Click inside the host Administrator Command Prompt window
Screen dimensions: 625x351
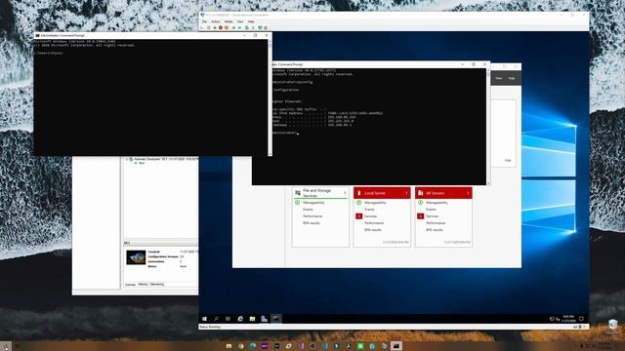point(150,97)
